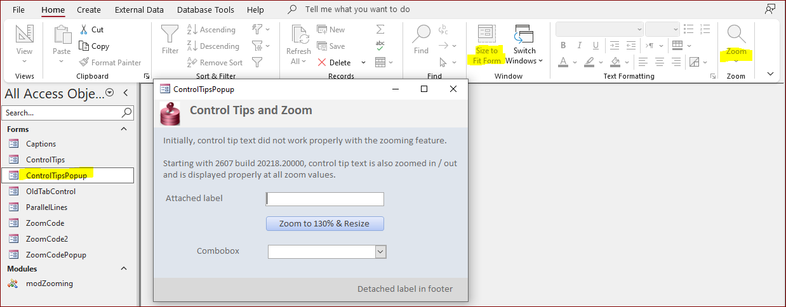Open the Help tab
This screenshot has height=307, width=786.
click(x=255, y=10)
